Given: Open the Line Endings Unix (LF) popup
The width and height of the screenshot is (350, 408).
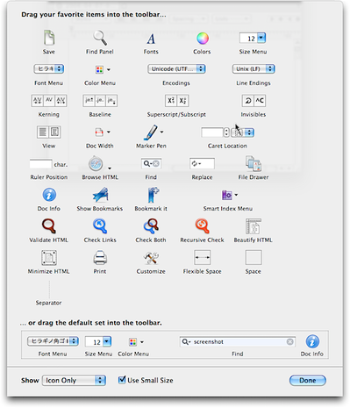Looking at the screenshot, I should (x=254, y=69).
